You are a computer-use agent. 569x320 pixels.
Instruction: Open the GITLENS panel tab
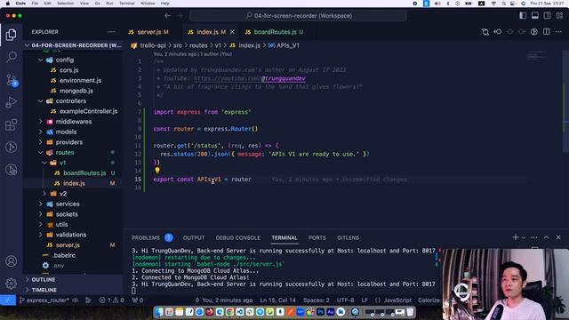point(348,237)
